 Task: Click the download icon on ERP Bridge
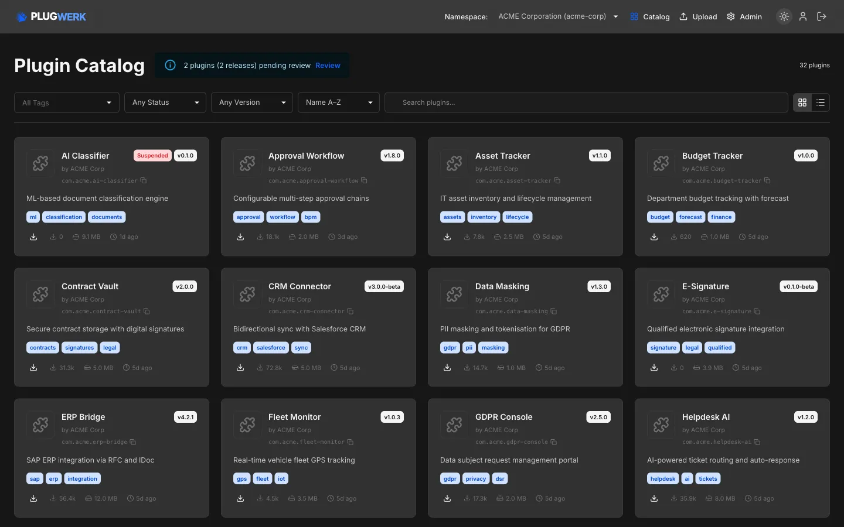tap(33, 498)
